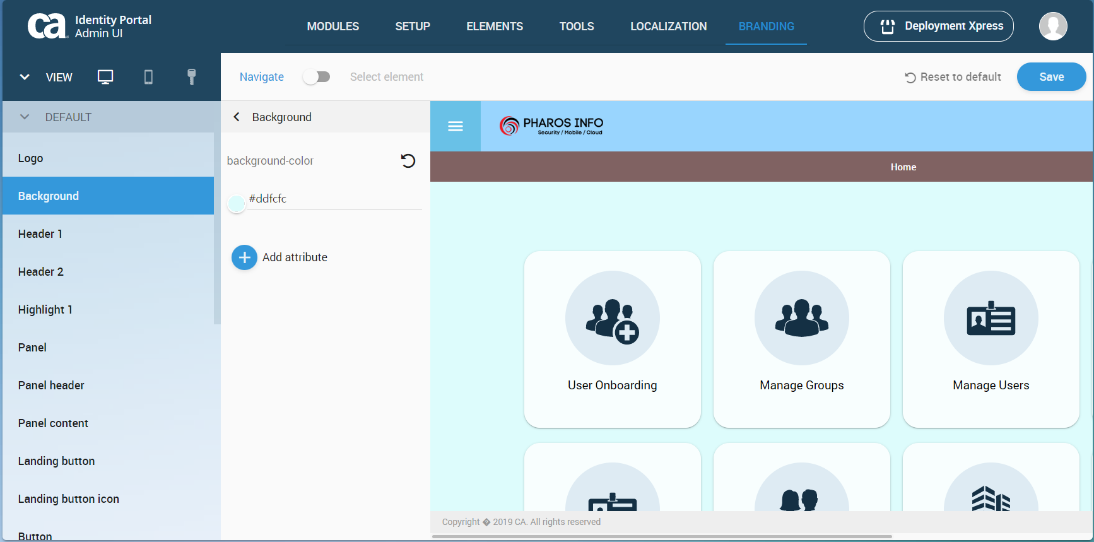The width and height of the screenshot is (1094, 542).
Task: Click the CA logo icon
Action: pyautogui.click(x=47, y=27)
